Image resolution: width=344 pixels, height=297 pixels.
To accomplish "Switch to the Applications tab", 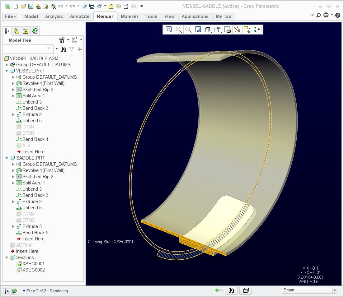I will click(x=195, y=16).
